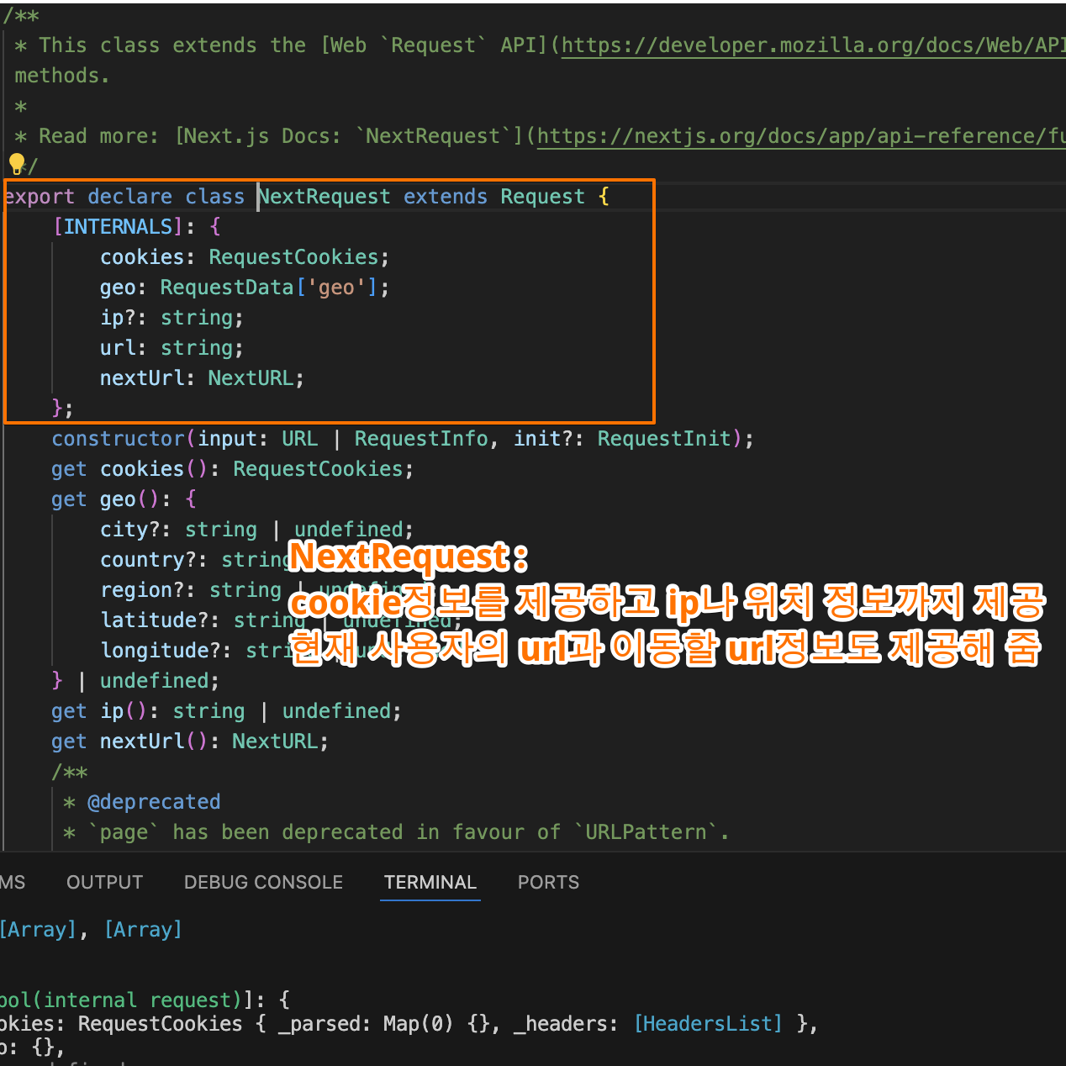
Task: Click the 'geo' string literal in brackets
Action: [x=336, y=288]
